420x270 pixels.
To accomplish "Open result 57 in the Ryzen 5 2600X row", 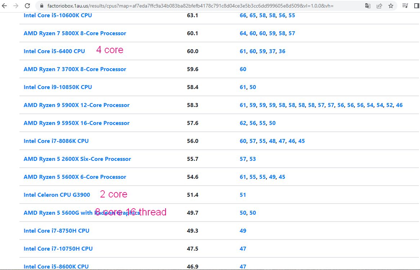I will [x=243, y=159].
